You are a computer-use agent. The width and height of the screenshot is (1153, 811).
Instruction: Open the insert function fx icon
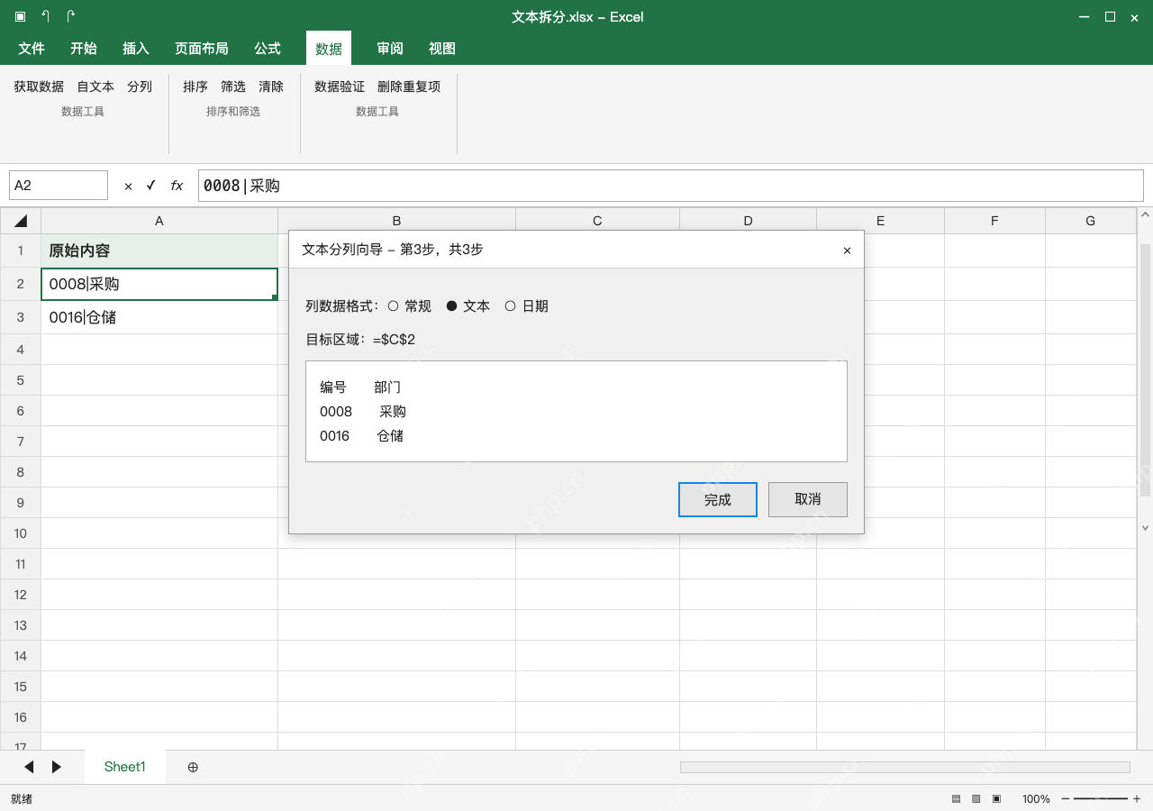pos(177,186)
